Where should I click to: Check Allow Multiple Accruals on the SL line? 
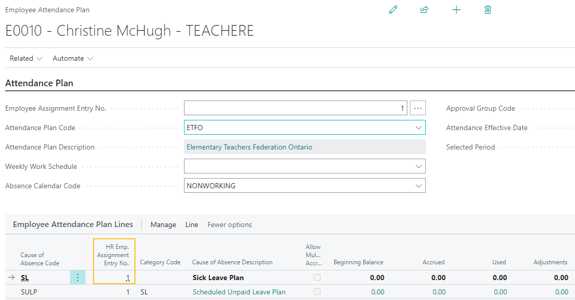[317, 277]
